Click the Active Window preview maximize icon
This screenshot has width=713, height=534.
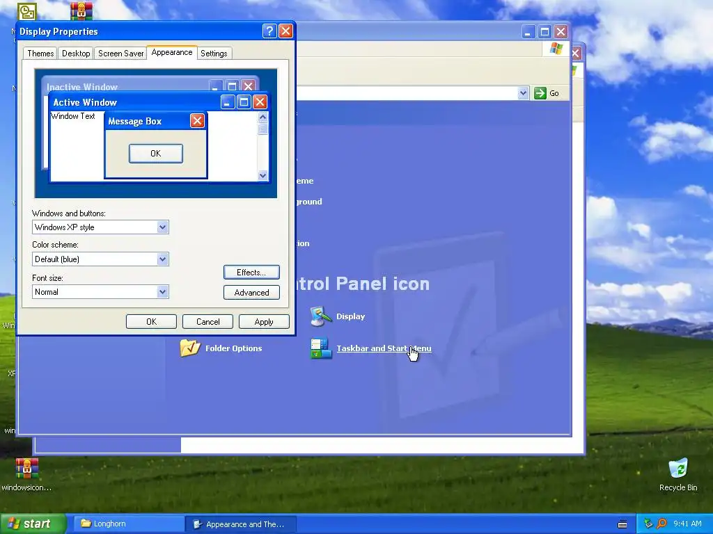[x=244, y=102]
